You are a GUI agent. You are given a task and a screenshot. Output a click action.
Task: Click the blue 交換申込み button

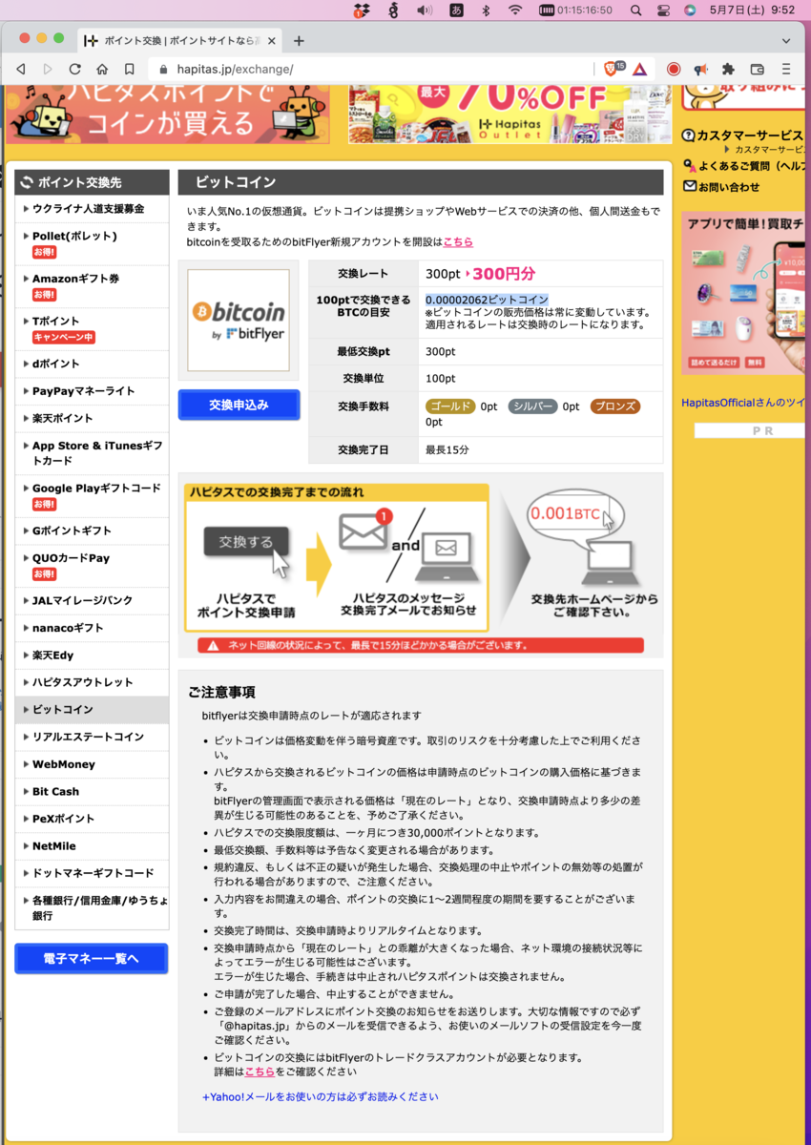click(238, 405)
